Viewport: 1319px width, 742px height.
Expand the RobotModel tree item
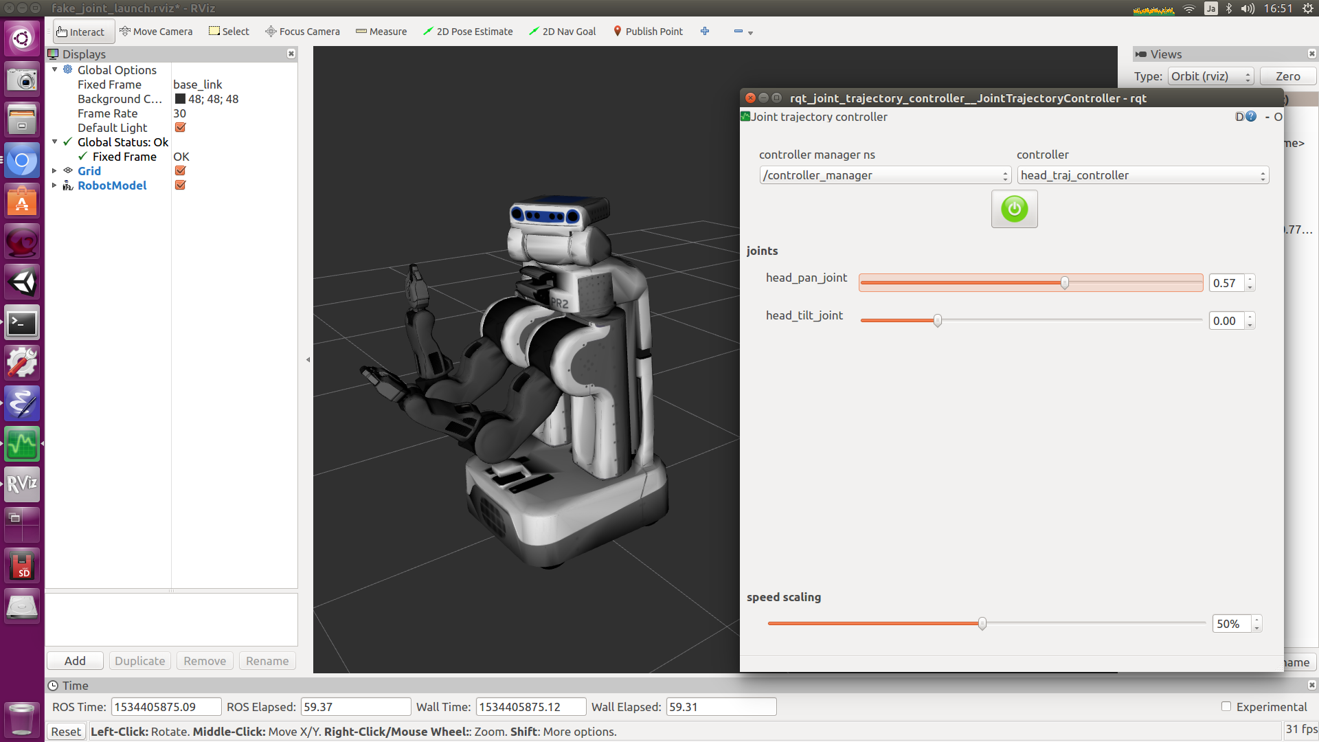tap(54, 185)
